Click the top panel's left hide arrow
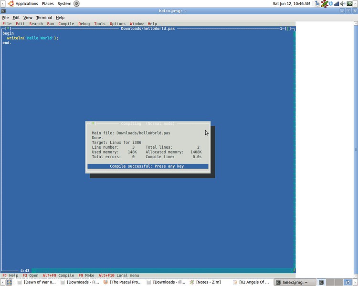The image size is (358, 286). [x=2, y=4]
